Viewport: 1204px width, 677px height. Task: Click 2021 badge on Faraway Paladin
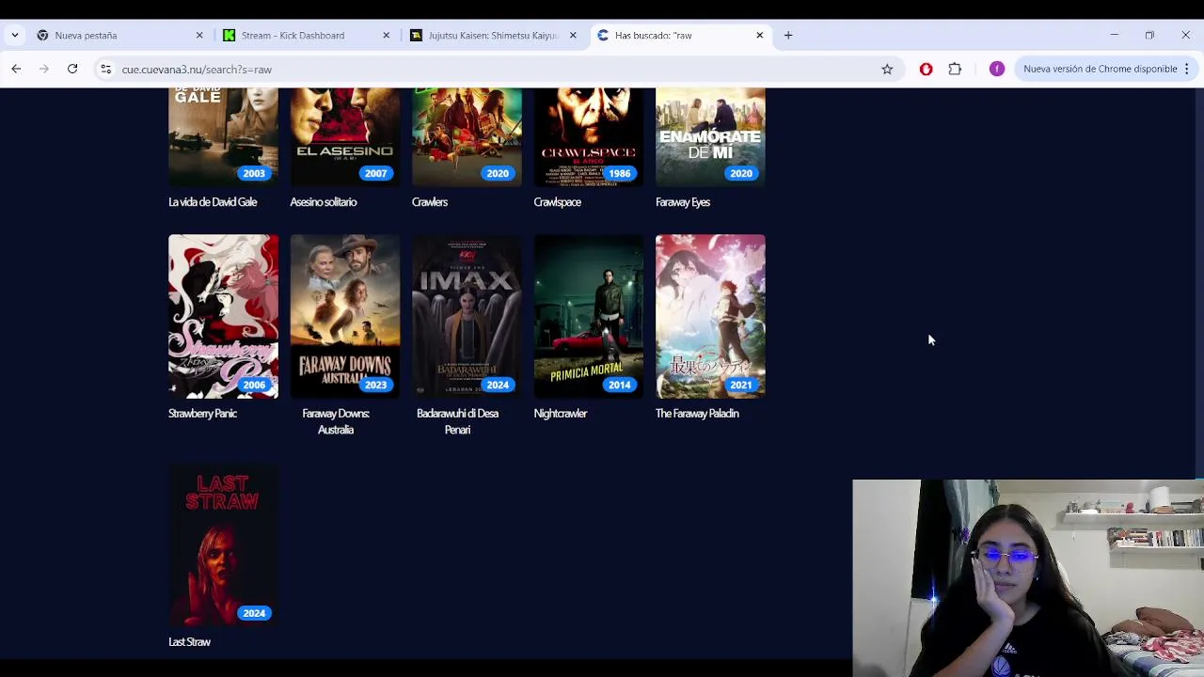pyautogui.click(x=741, y=385)
